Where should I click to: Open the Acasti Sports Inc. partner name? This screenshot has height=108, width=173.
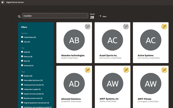coord(108,55)
